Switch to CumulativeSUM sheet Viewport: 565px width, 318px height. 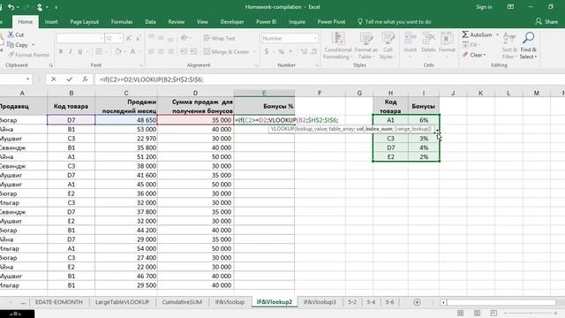[x=182, y=302]
